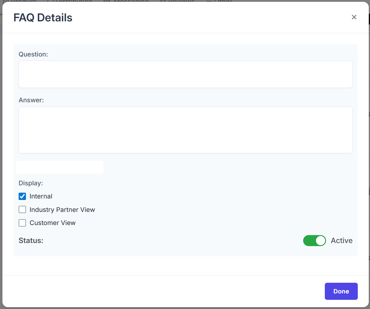This screenshot has width=370, height=309.
Task: Click the "Active" label beside the switch
Action: (341, 241)
